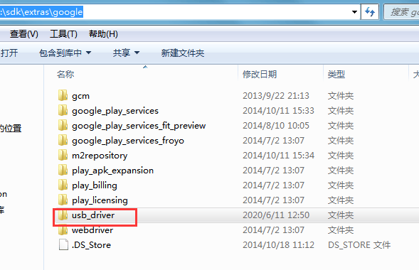The height and width of the screenshot is (270, 419).
Task: Open the address bar history dropdown arrow
Action: click(x=354, y=12)
